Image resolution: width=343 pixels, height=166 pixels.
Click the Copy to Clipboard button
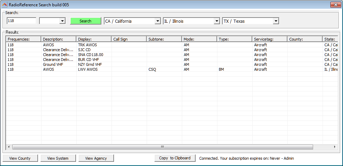click(175, 158)
